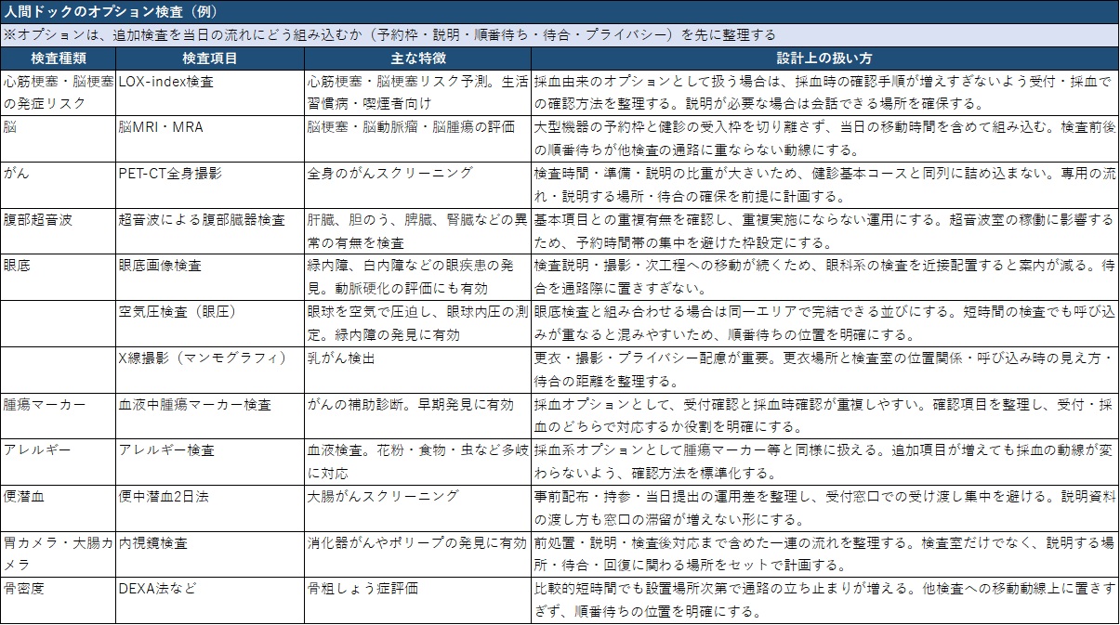1120x625 pixels.
Task: Click the 検査種類 column header
Action: [58, 58]
